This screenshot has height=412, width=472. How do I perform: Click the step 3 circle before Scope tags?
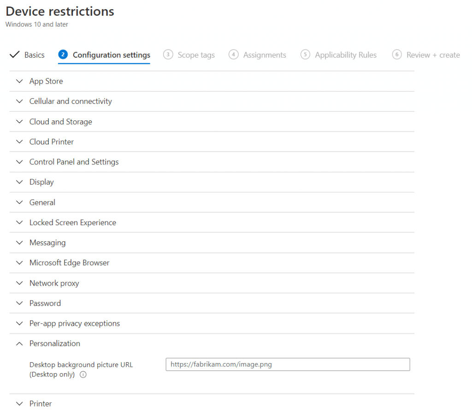168,54
